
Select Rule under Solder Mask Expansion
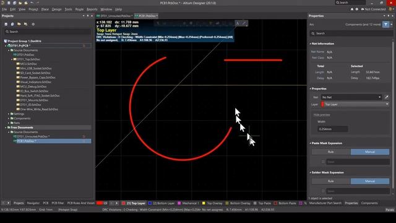(331, 181)
